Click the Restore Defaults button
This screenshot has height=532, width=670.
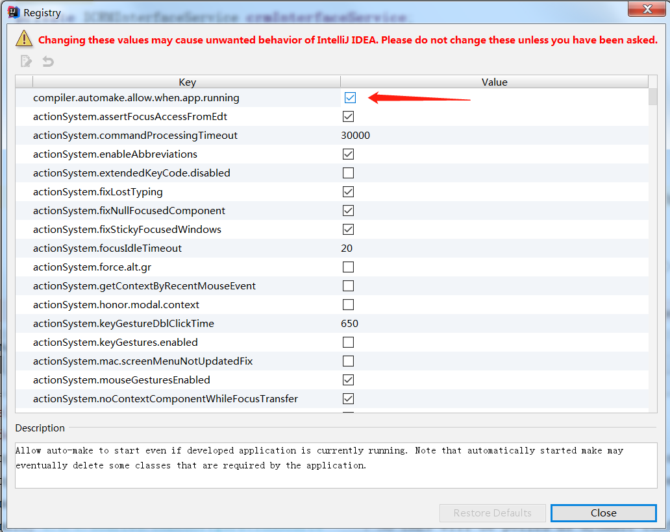tap(492, 513)
